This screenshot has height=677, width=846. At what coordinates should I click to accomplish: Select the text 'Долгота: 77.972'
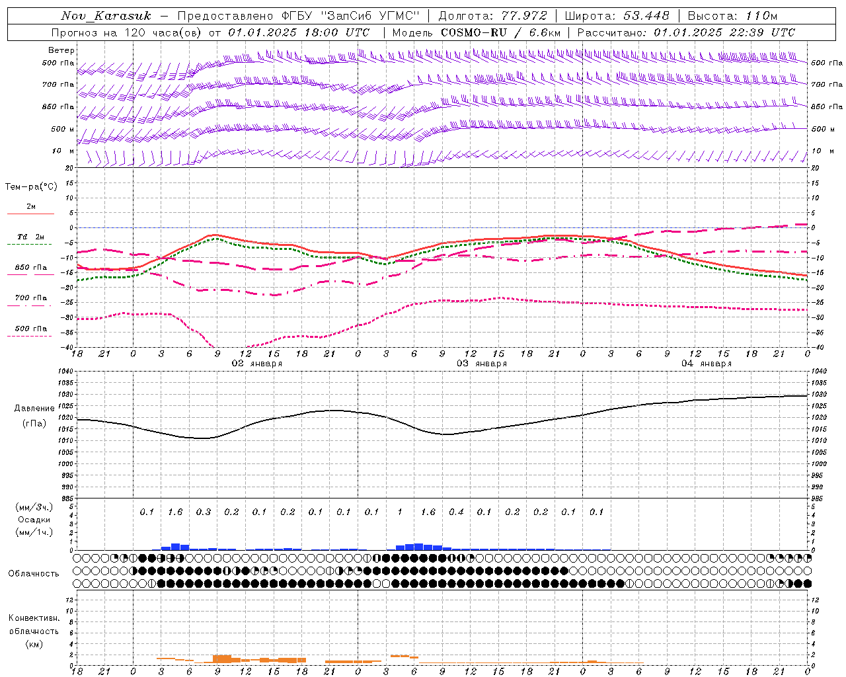coord(493,16)
